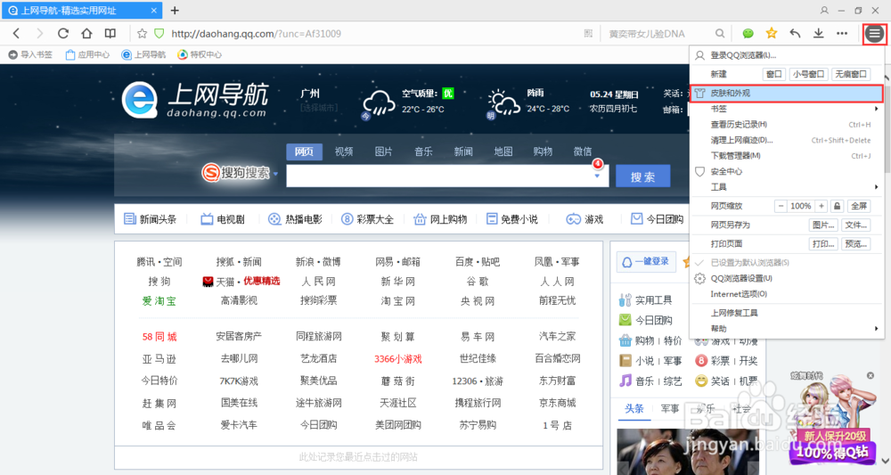Screen dimensions: 891x475
Task: Open the search box suggestion dropdown arrow
Action: pyautogui.click(x=597, y=176)
